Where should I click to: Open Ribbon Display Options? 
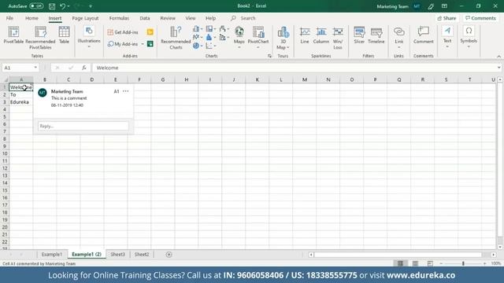444,6
